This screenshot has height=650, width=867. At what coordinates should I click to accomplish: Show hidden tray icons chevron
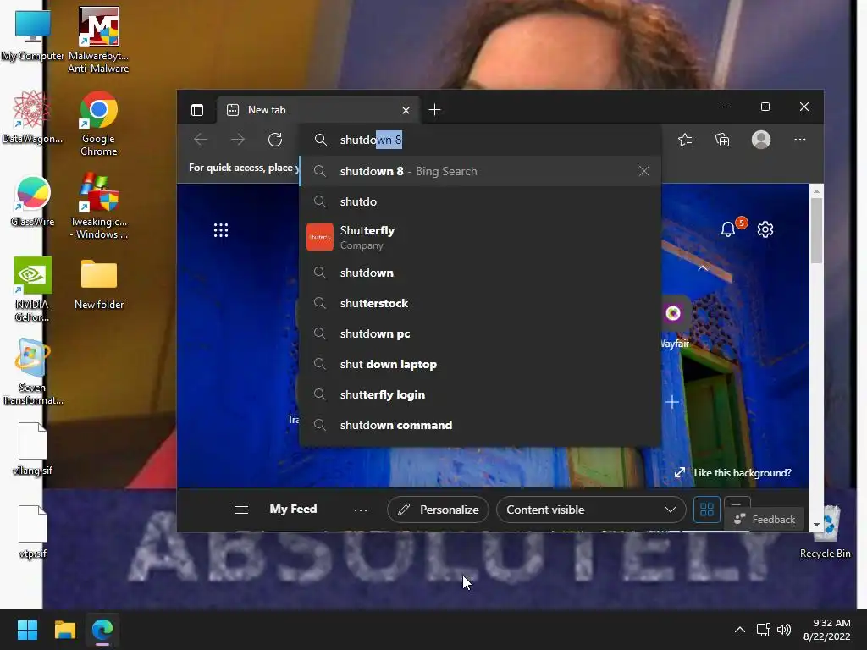click(740, 630)
